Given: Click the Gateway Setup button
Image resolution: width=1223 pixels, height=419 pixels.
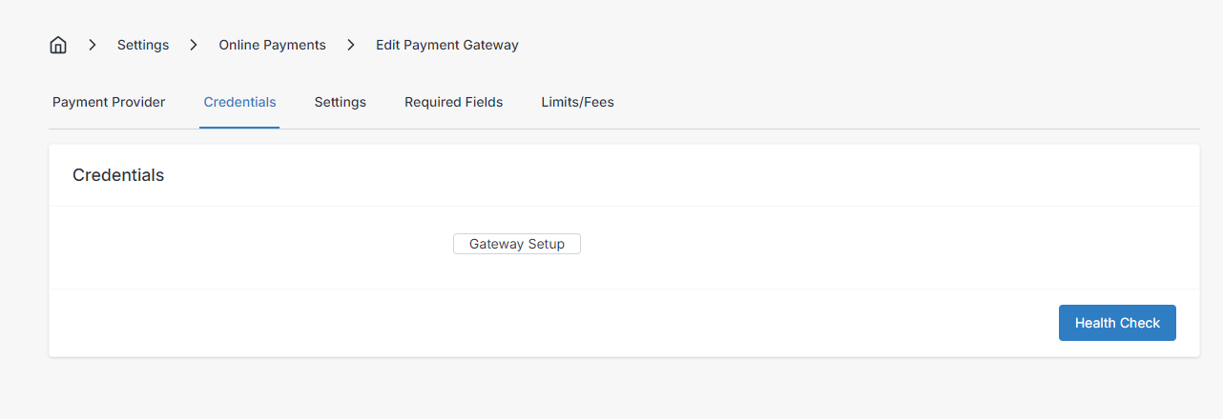Looking at the screenshot, I should tap(517, 244).
